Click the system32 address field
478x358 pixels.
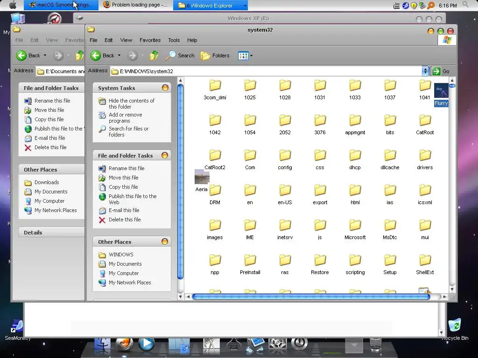point(266,71)
